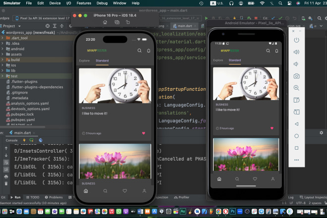The height and width of the screenshot is (218, 327).
Task: Open the home tab in the iPhone bottom bar
Action: (x=86, y=191)
